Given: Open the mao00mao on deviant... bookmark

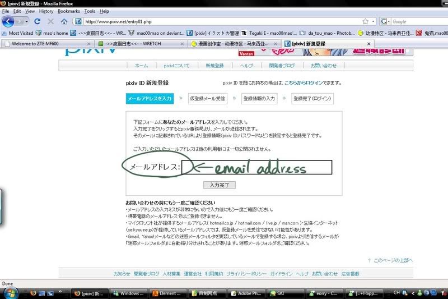Looking at the screenshot, I should [157, 33].
